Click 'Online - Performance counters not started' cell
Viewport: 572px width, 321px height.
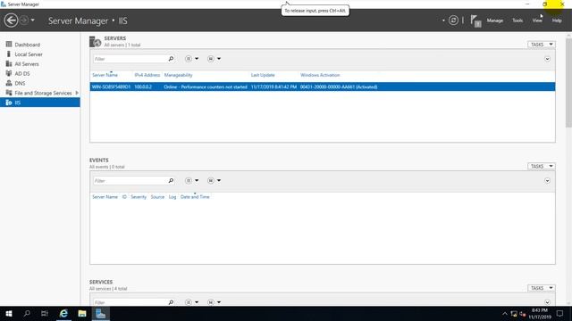[x=206, y=87]
